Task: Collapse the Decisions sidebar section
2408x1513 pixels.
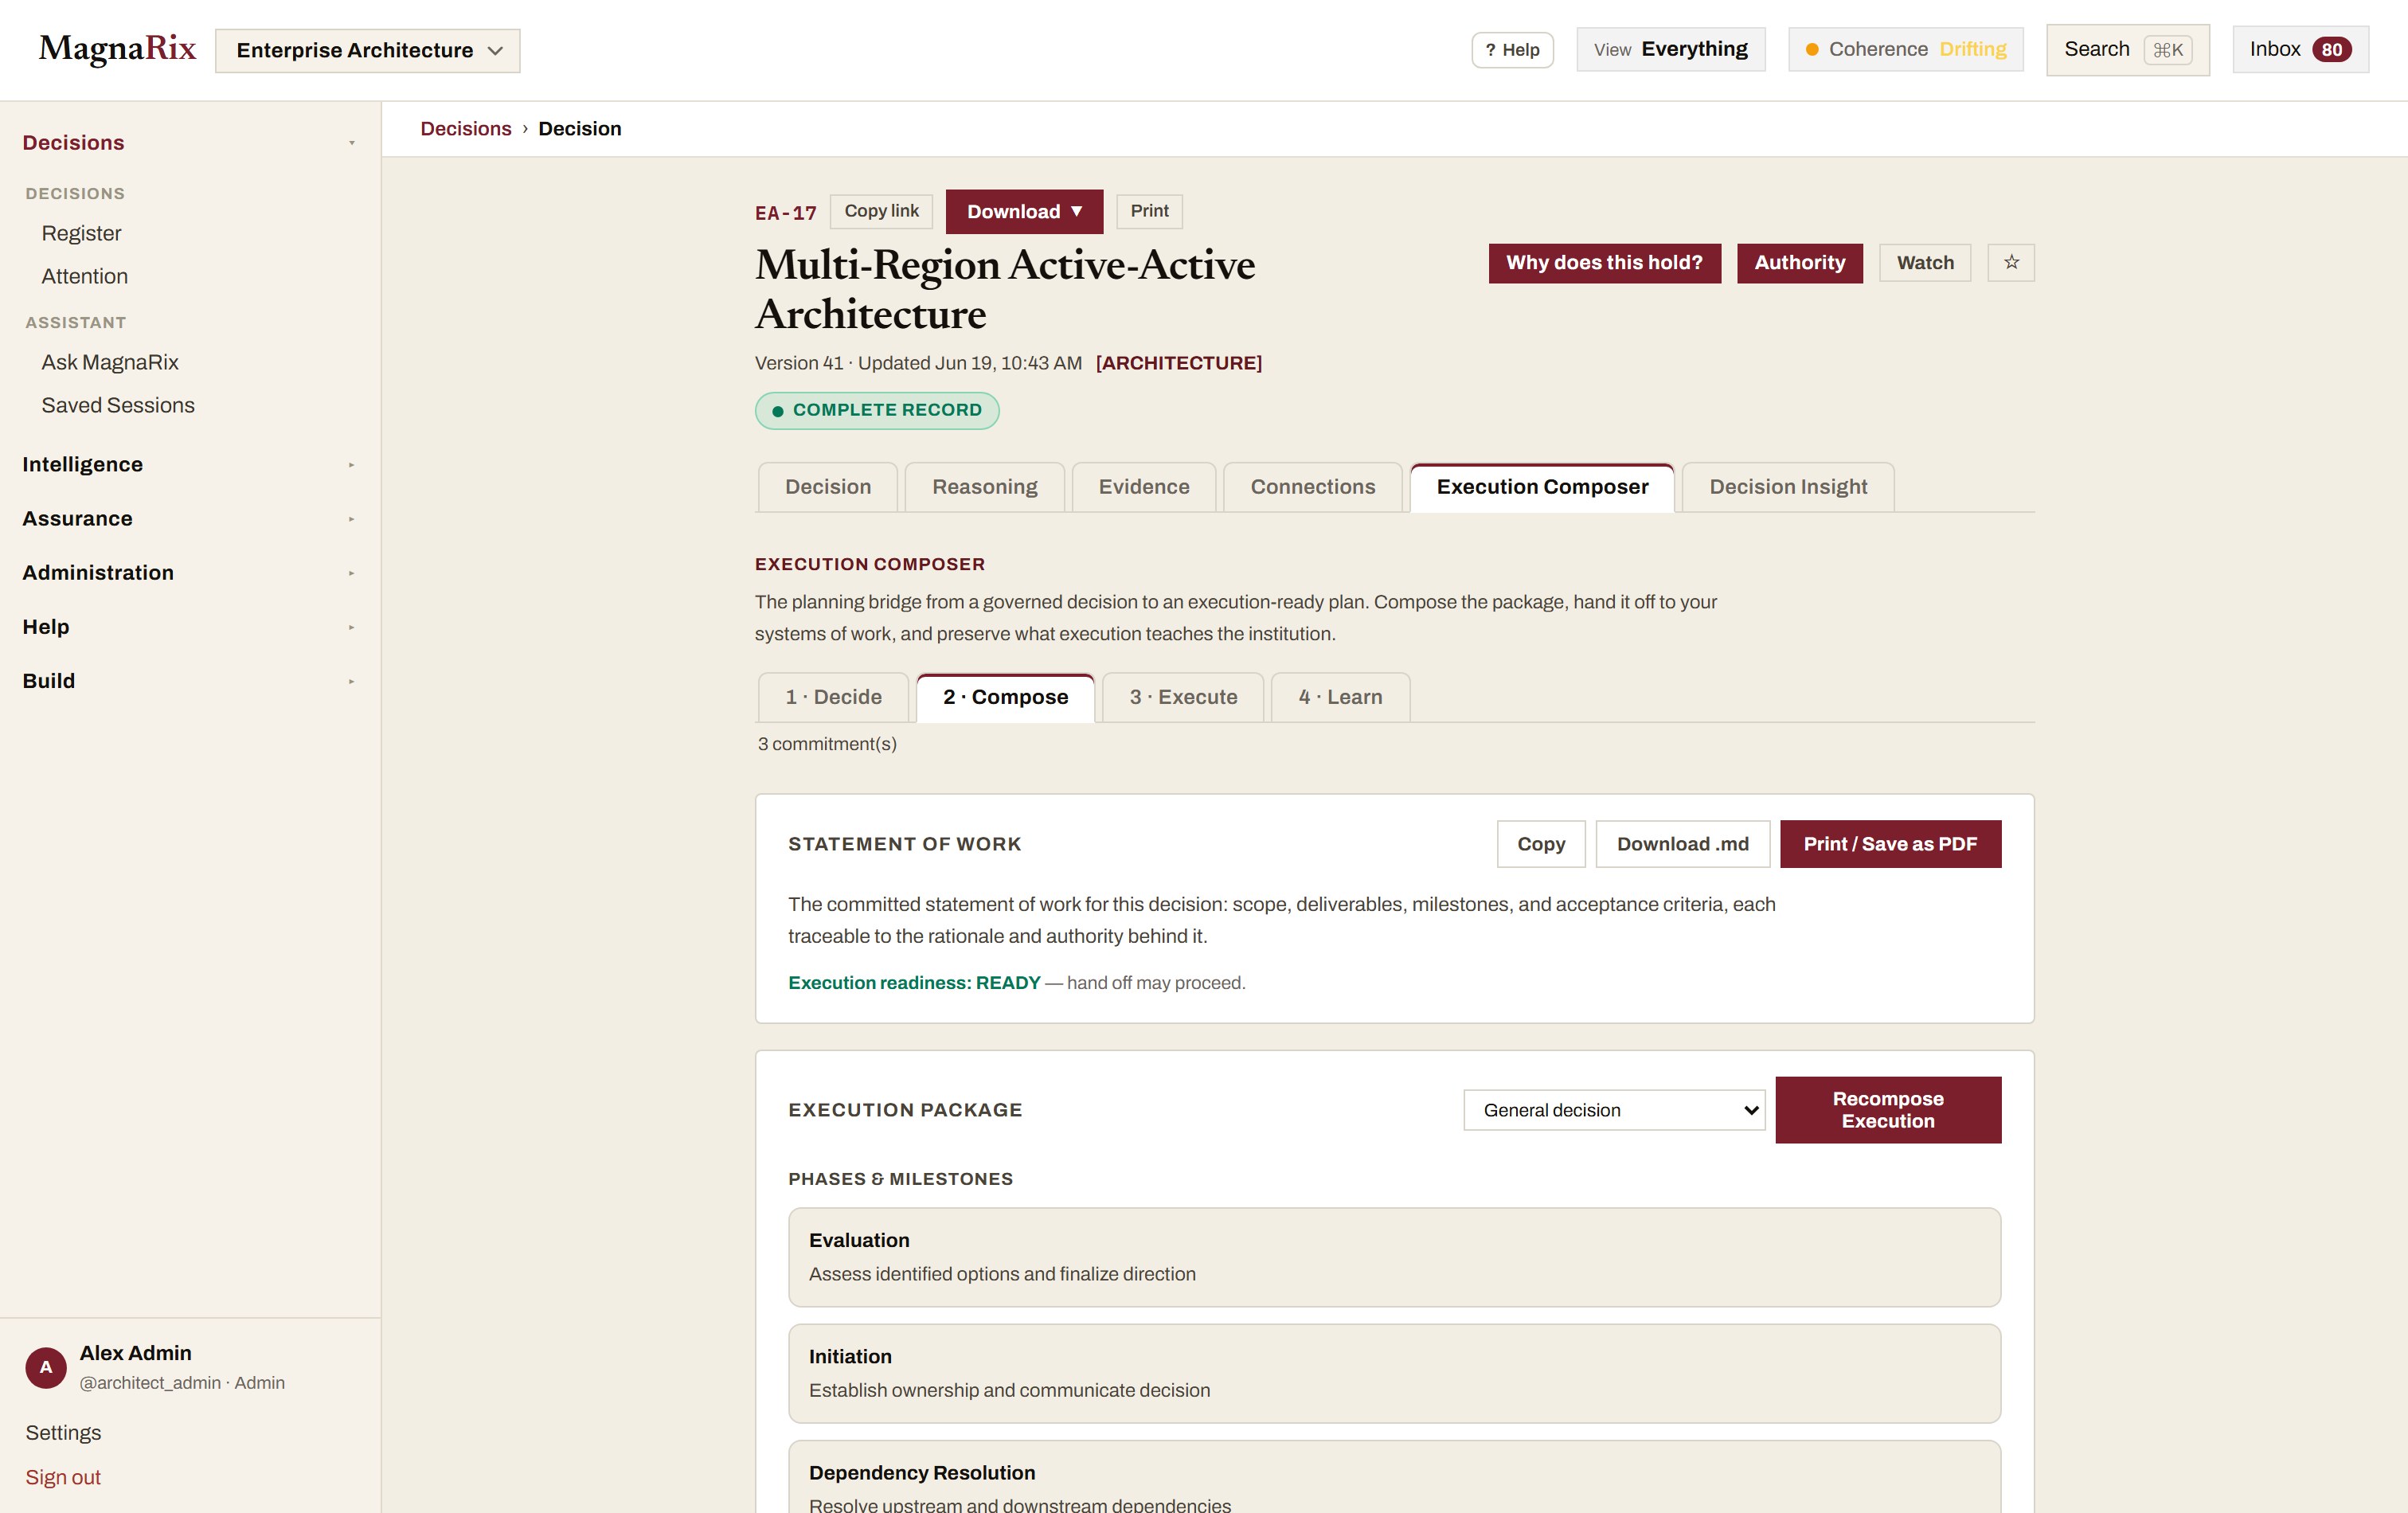Action: point(190,143)
